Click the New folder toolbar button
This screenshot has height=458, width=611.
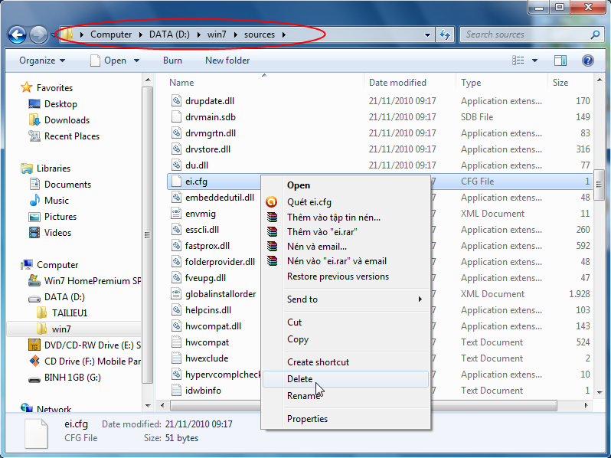tap(227, 61)
